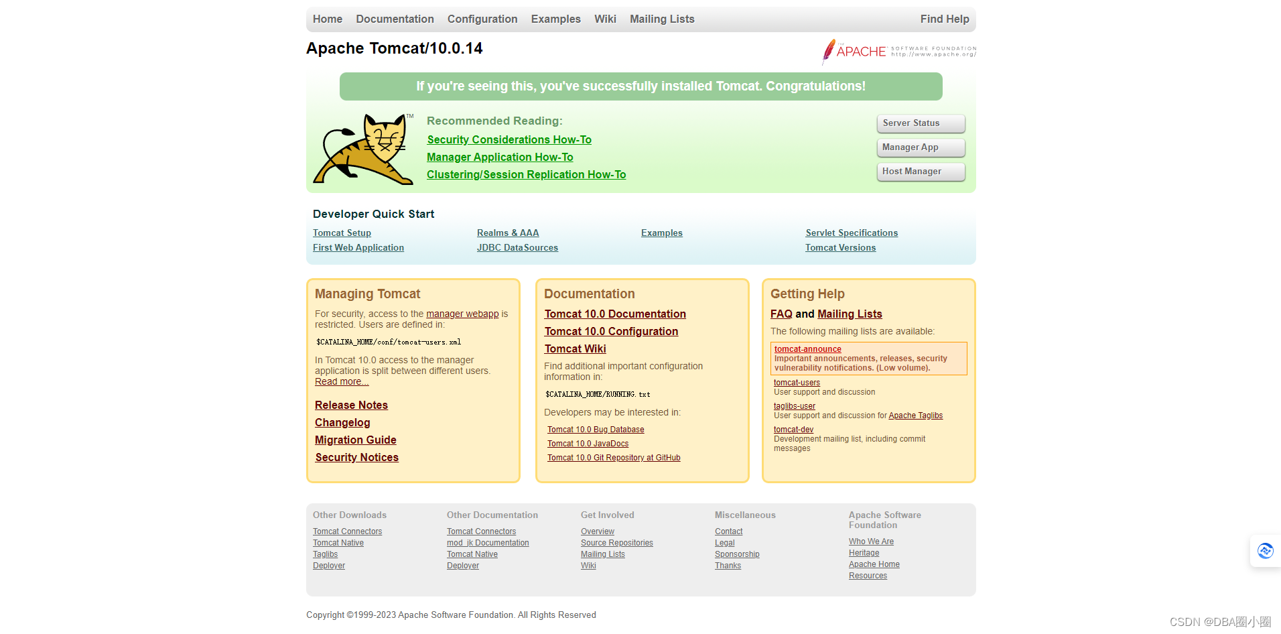Open Tomcat Connectors under Other Documentation

[x=481, y=531]
